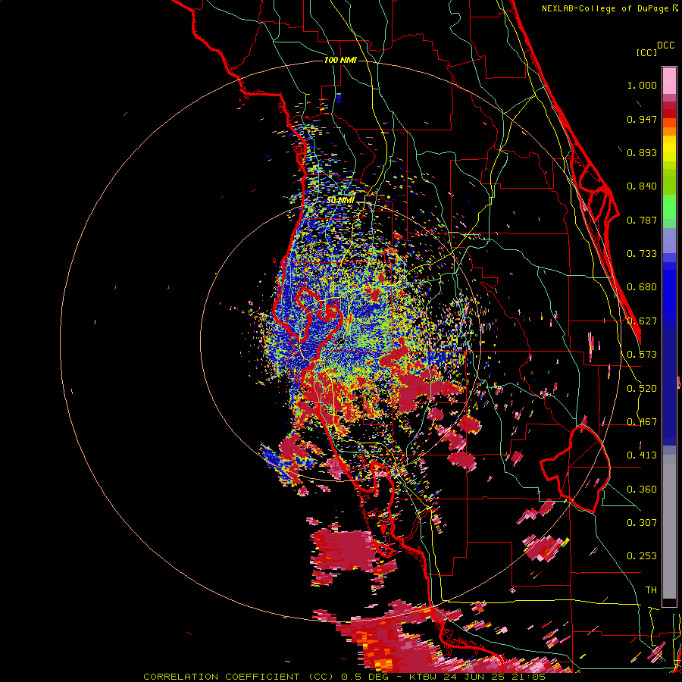This screenshot has width=682, height=682.
Task: Click the 0.573 color scale value
Action: click(x=642, y=355)
